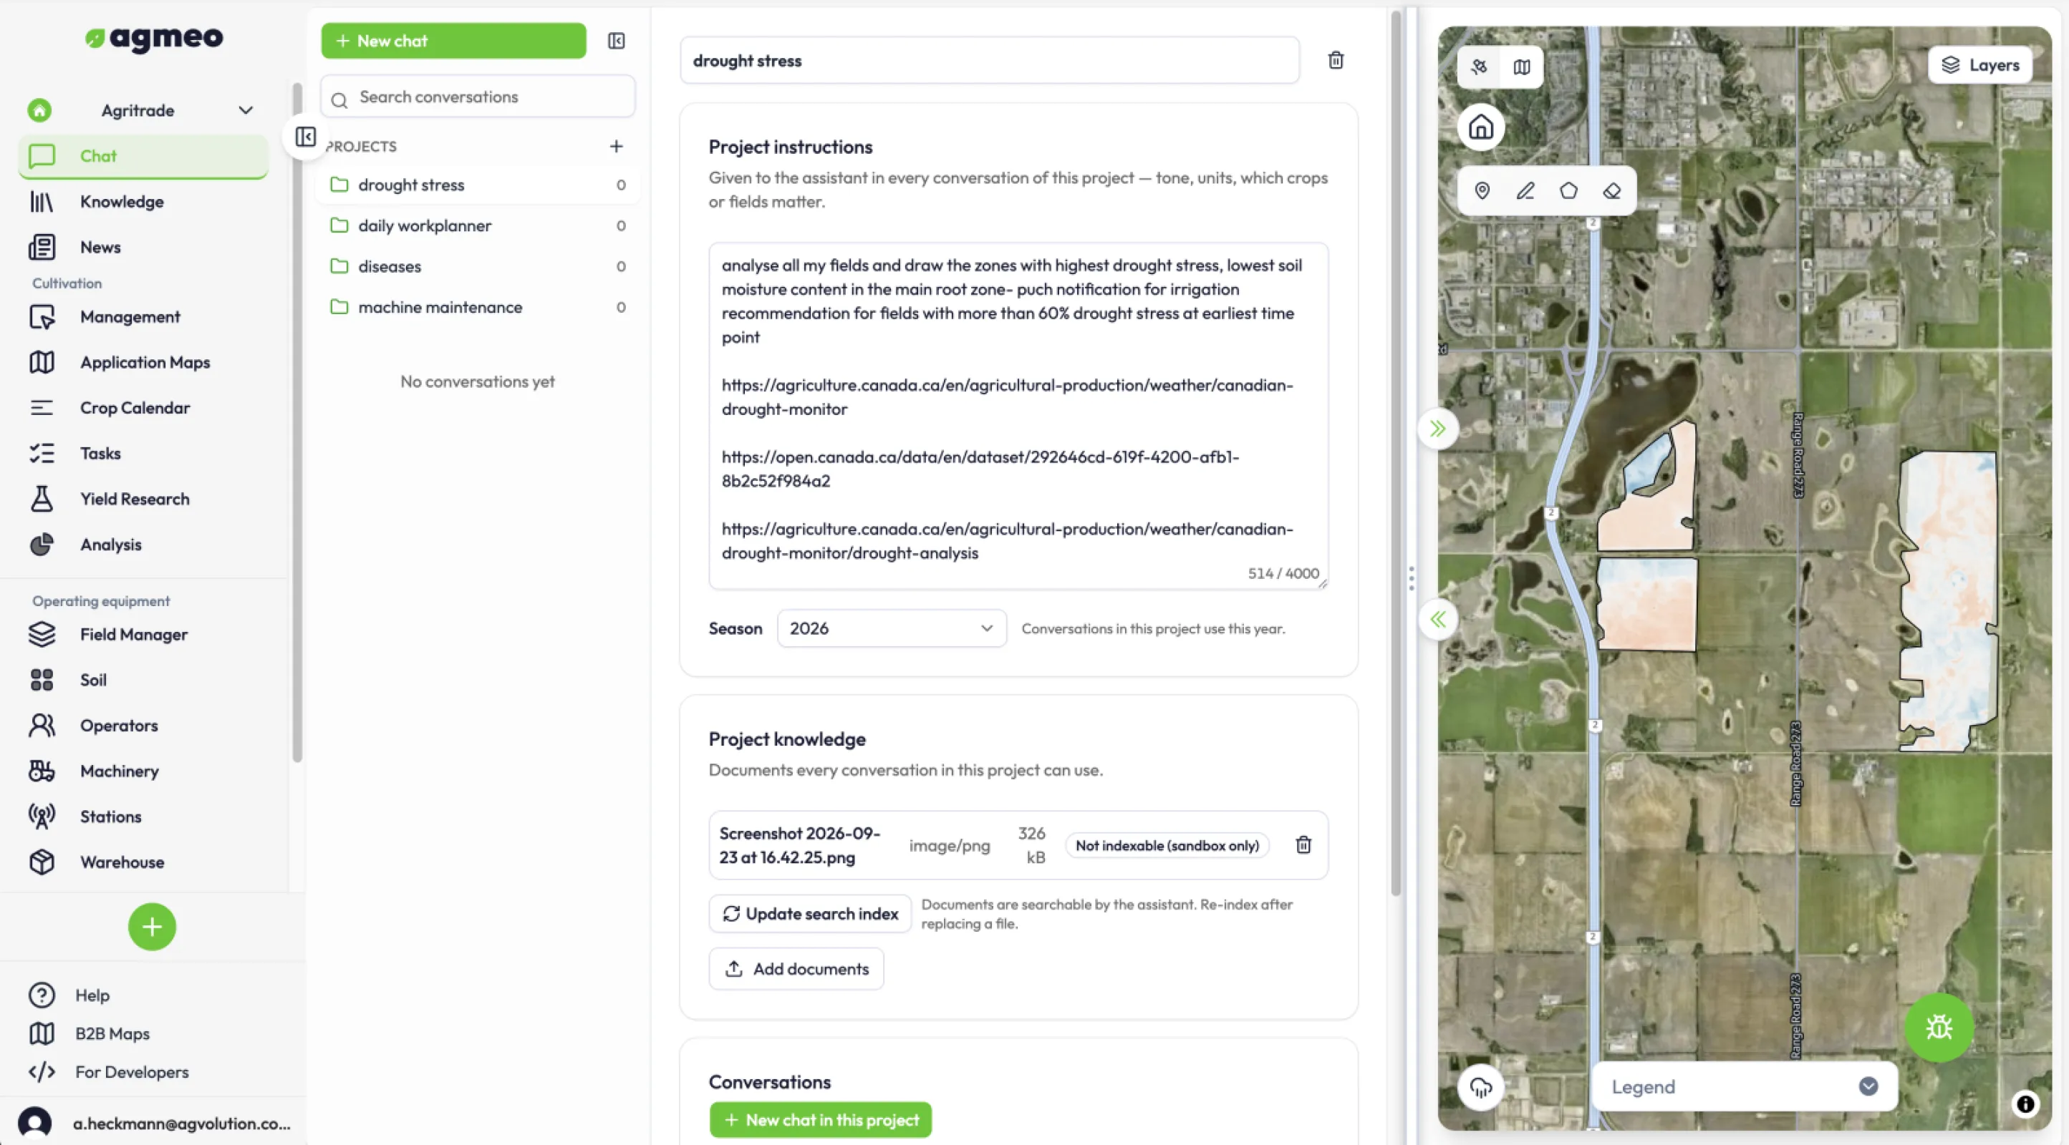Open Help
The width and height of the screenshot is (2069, 1145).
point(92,995)
